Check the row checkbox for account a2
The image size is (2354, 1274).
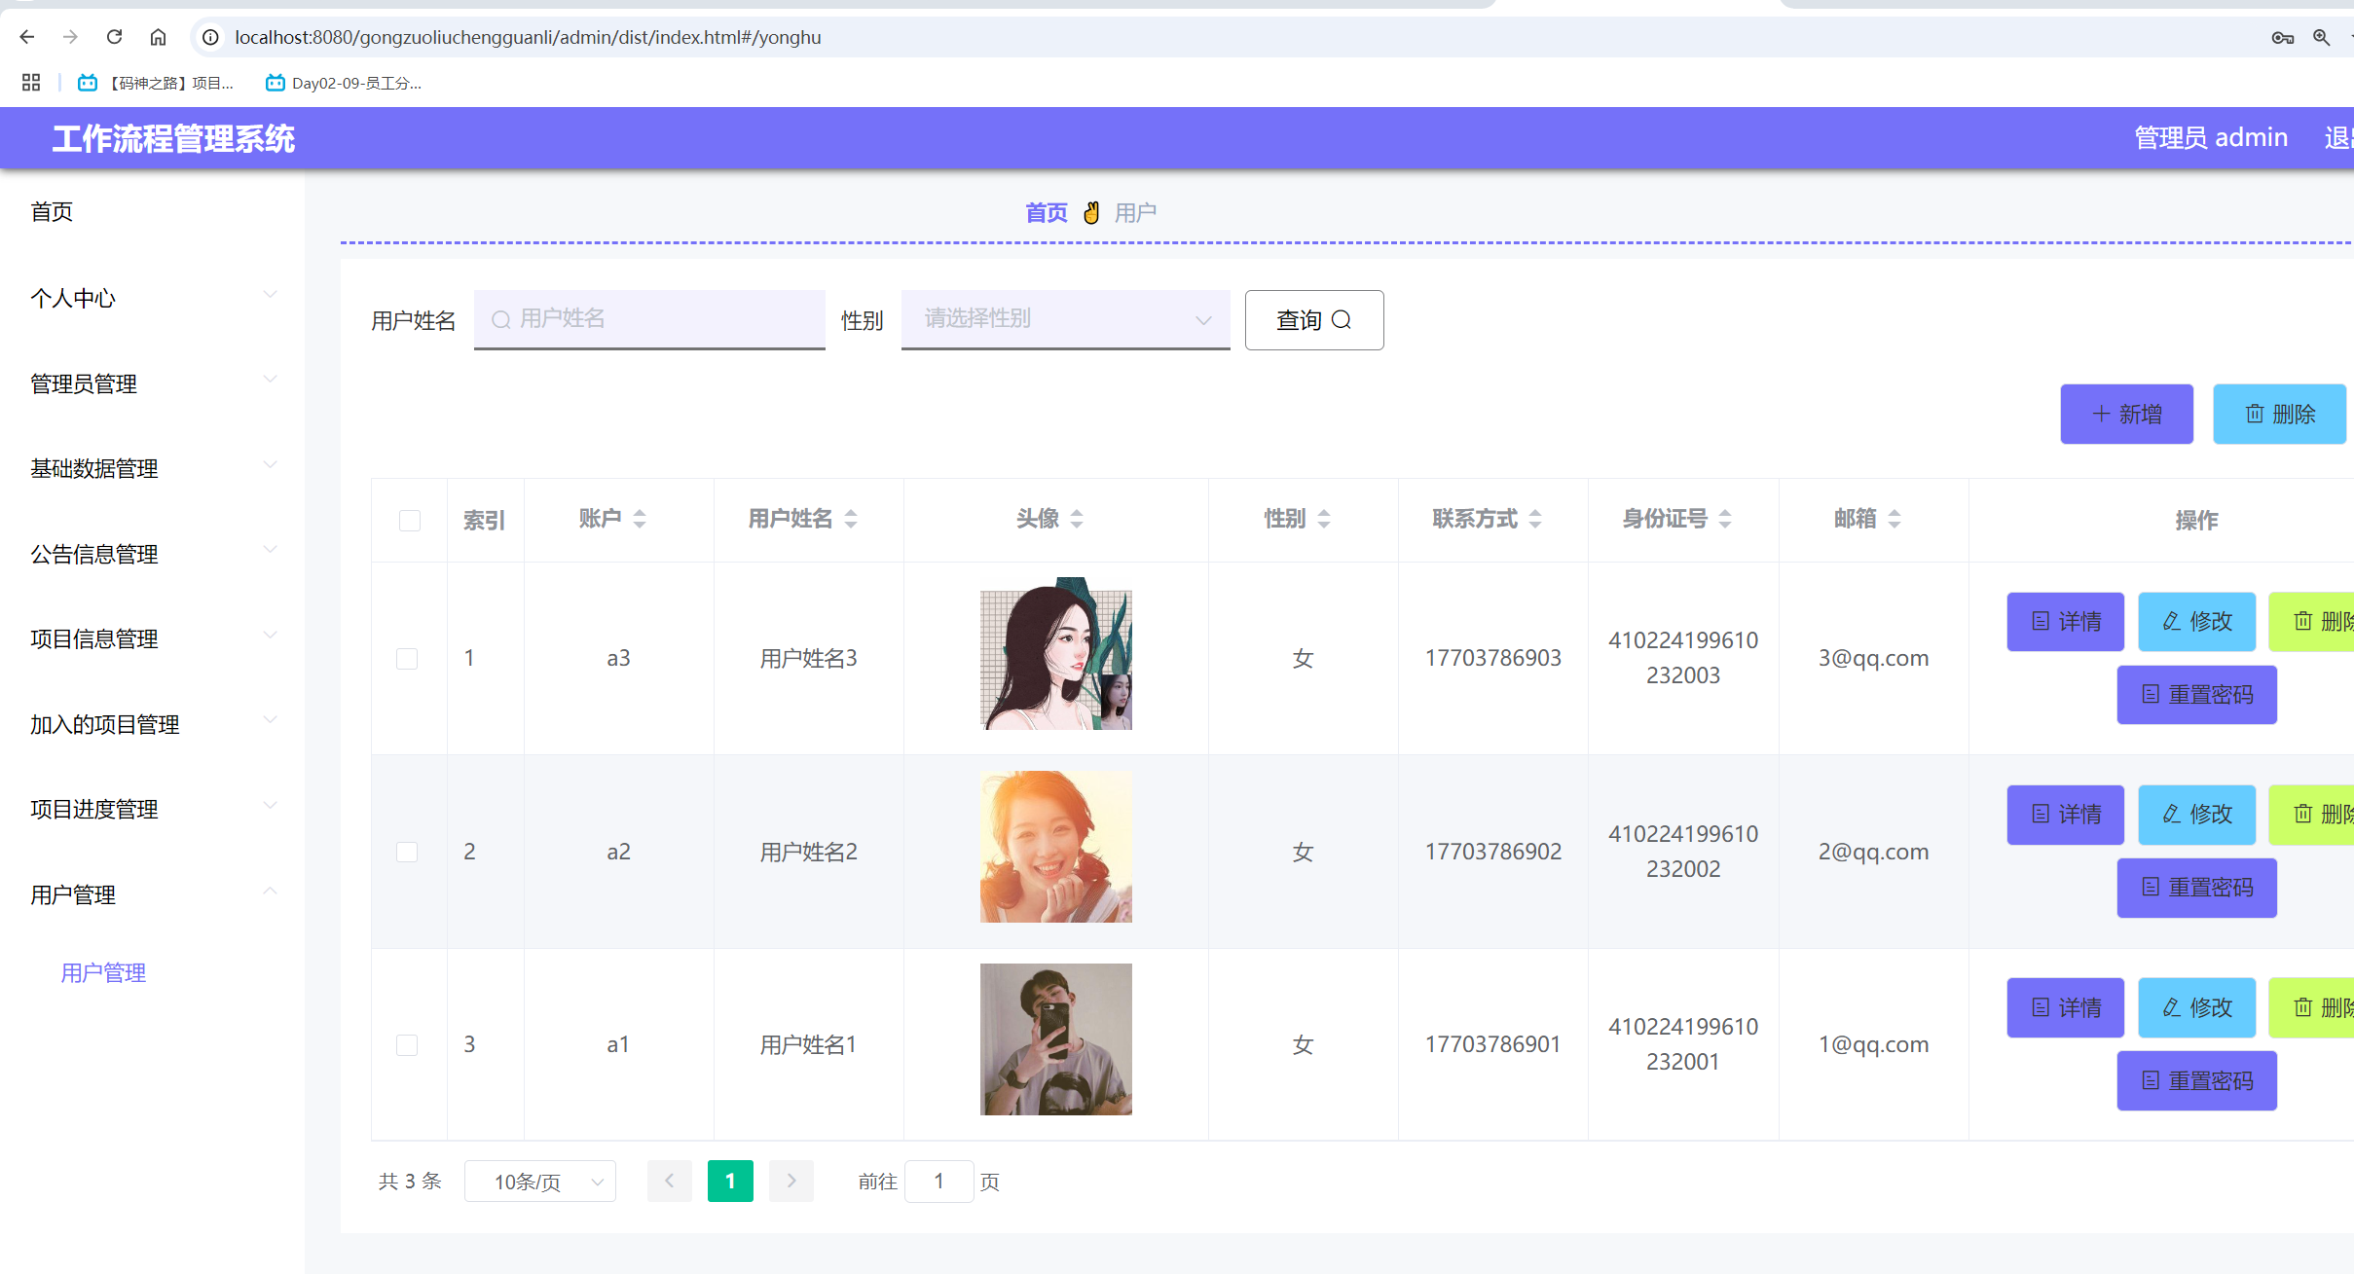coord(407,851)
